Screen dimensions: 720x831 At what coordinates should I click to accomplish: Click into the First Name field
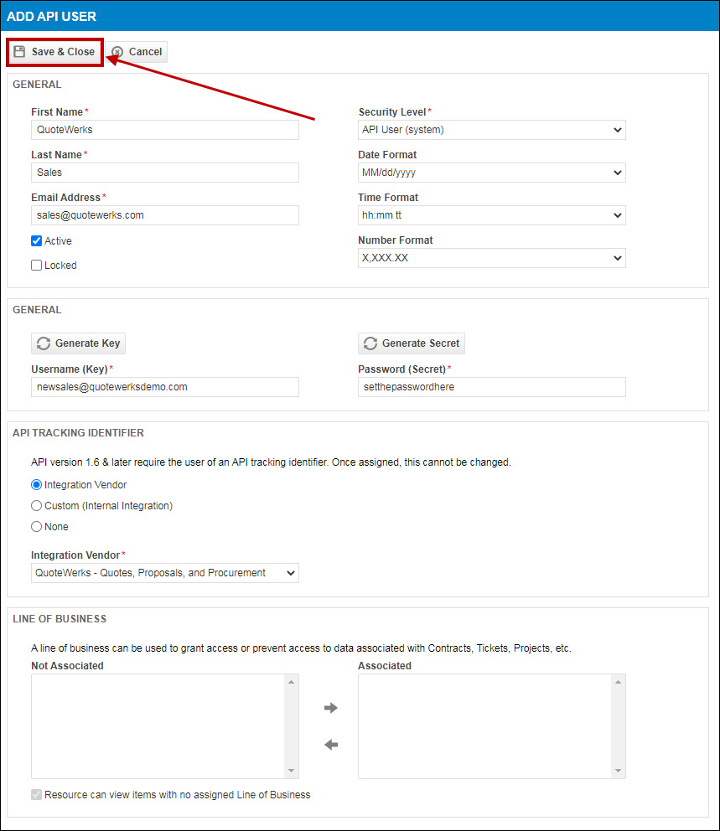[x=164, y=130]
